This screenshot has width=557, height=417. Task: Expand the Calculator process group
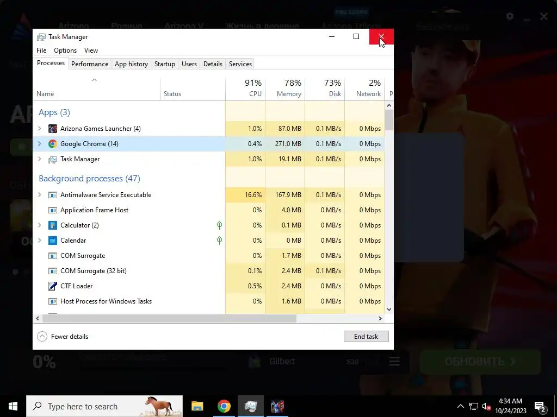pyautogui.click(x=39, y=225)
